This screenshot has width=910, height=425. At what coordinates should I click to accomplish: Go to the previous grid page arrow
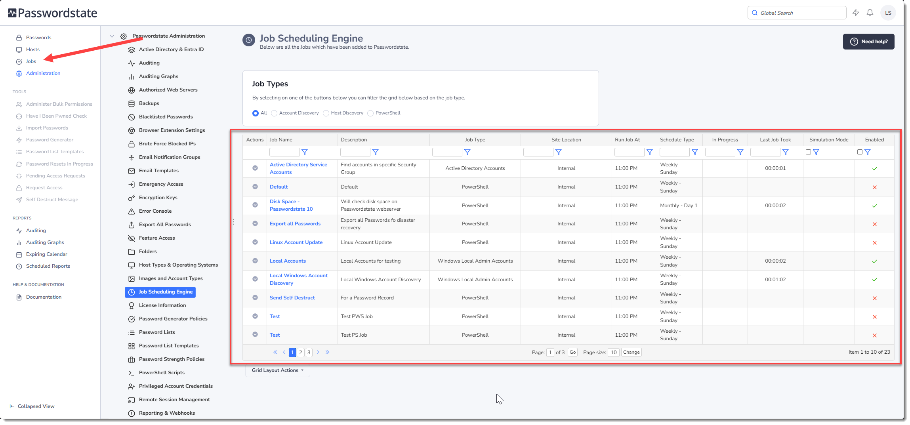click(x=284, y=352)
